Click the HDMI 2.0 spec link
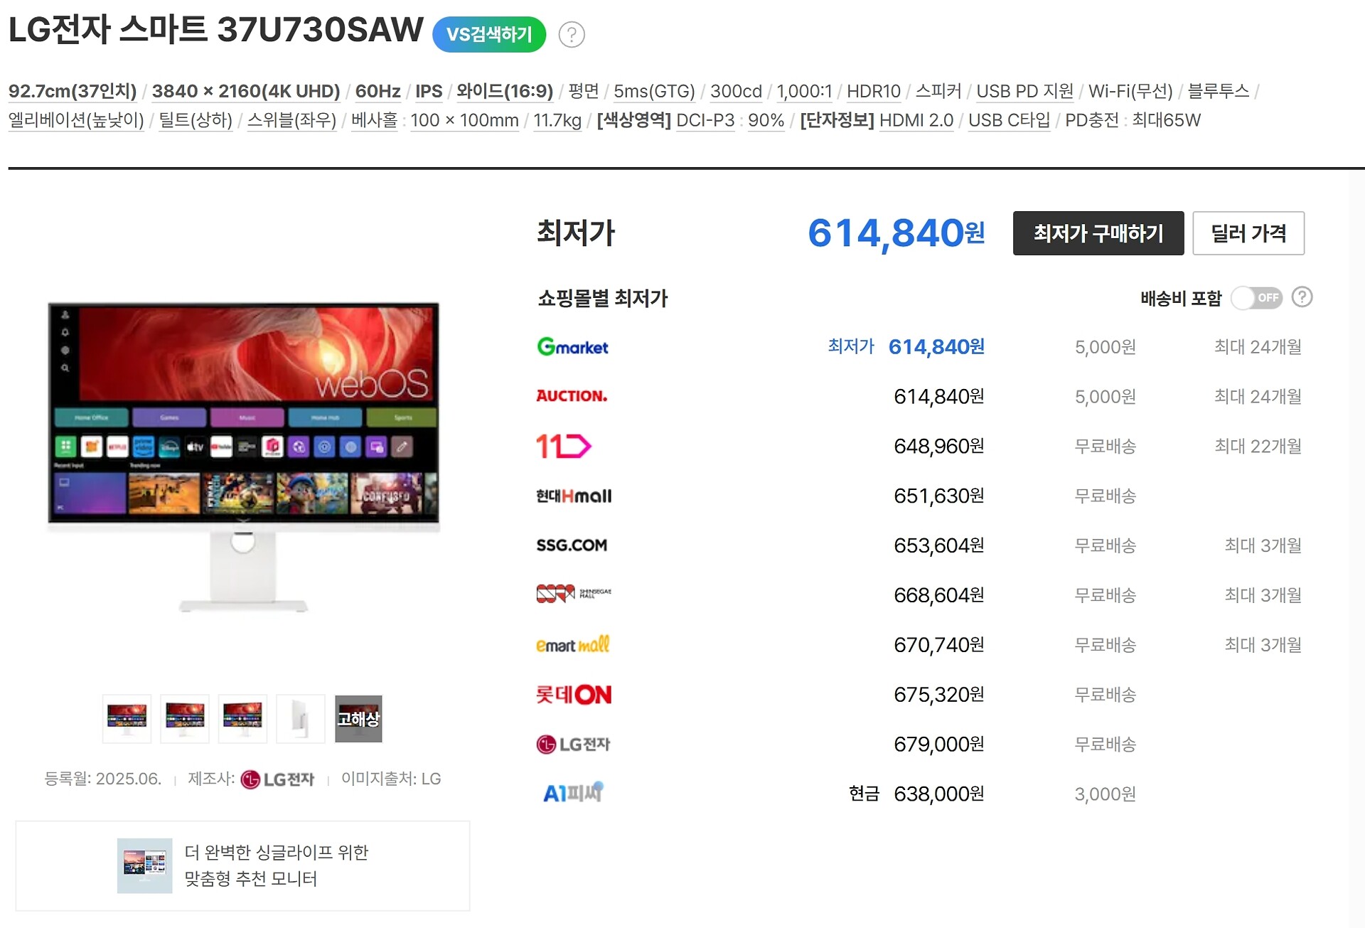 916,120
